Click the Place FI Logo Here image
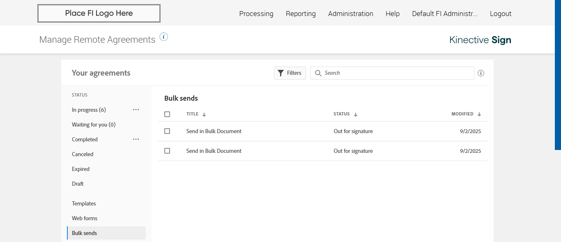Image resolution: width=561 pixels, height=242 pixels. coord(99,13)
